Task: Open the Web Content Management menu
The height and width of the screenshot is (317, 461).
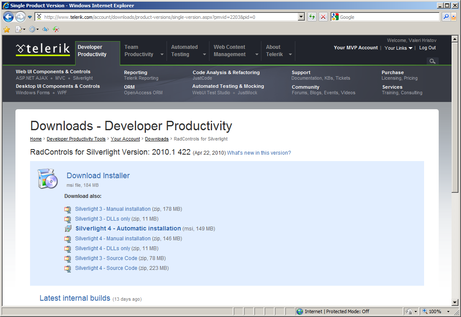Action: coord(236,51)
